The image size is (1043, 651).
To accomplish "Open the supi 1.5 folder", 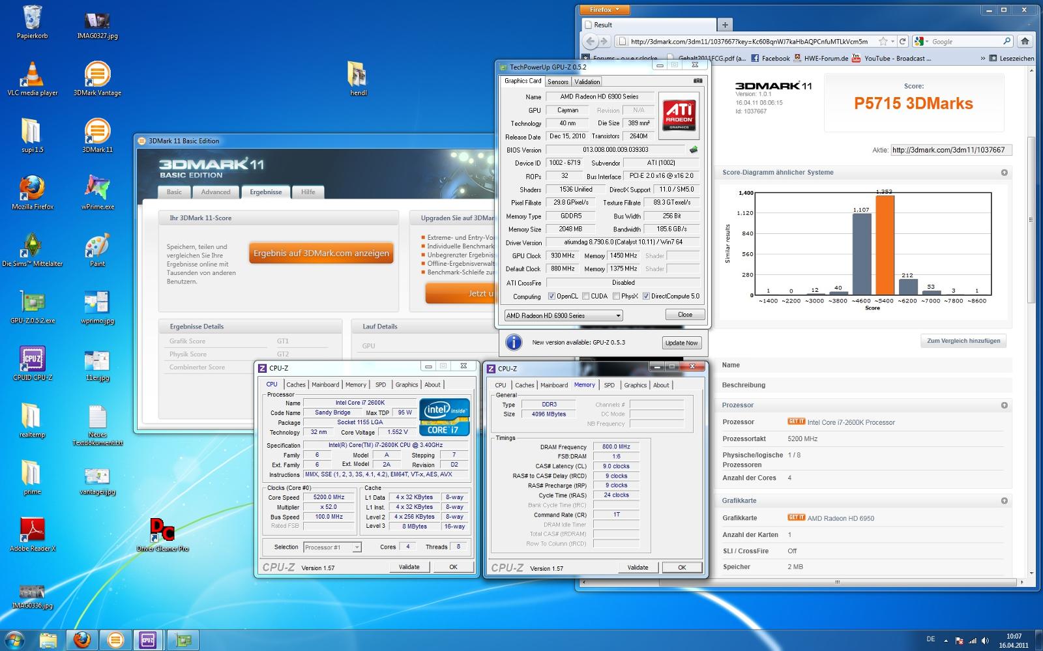I will pos(32,136).
